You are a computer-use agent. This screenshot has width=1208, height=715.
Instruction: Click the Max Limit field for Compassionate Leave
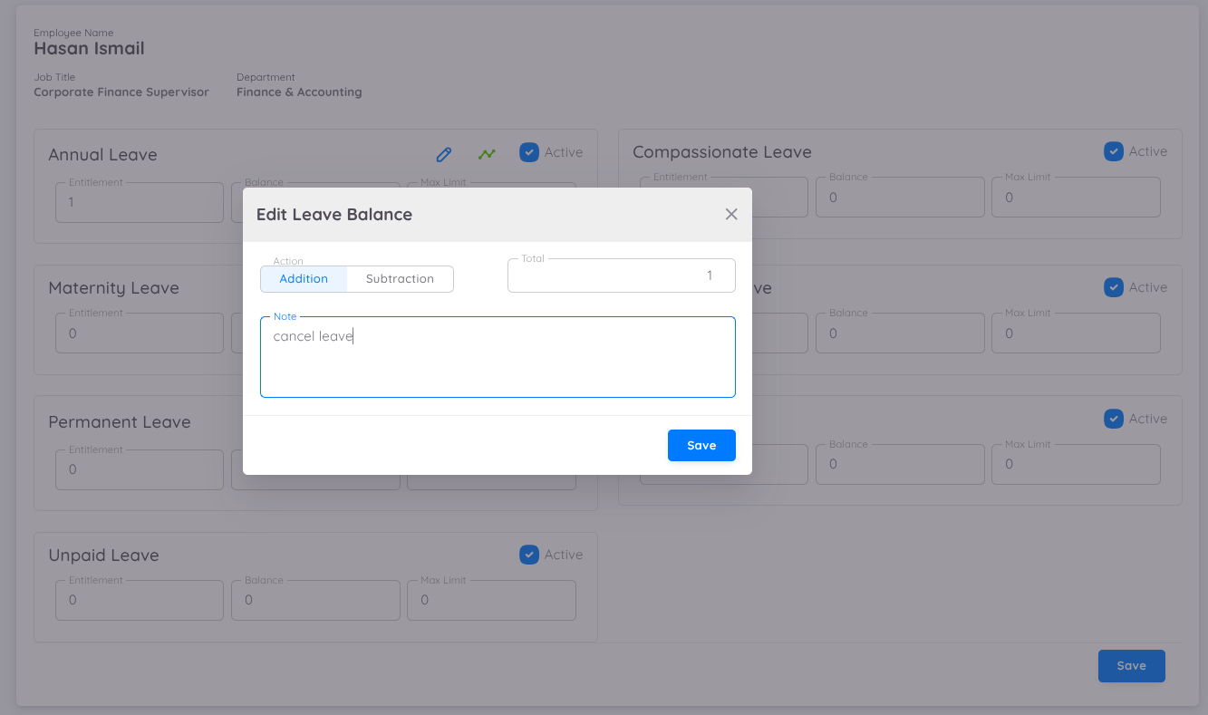coord(1076,197)
